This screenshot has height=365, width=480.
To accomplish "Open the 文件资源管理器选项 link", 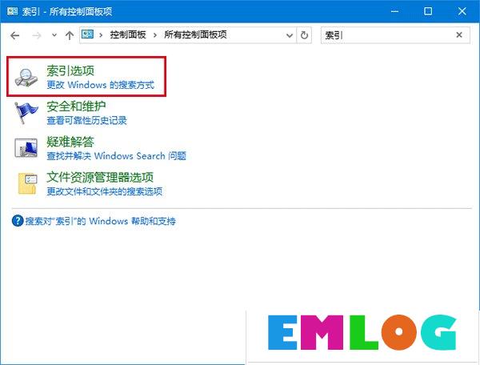I will click(100, 178).
